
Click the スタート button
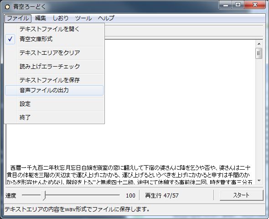pos(241,195)
